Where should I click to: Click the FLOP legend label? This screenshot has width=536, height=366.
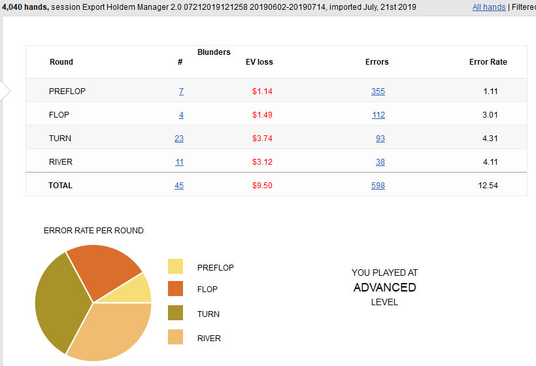(x=207, y=290)
